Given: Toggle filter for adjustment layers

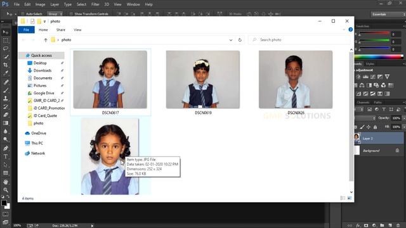Looking at the screenshot, I should point(377,110).
